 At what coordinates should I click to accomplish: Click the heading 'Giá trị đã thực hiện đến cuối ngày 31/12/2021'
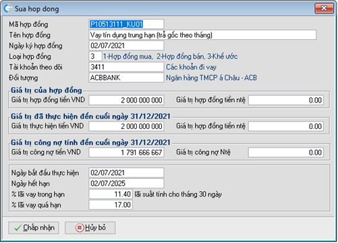tap(90, 116)
